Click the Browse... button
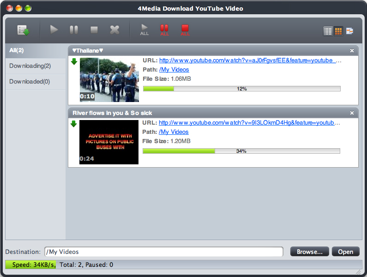The image size is (367, 277). tap(309, 252)
